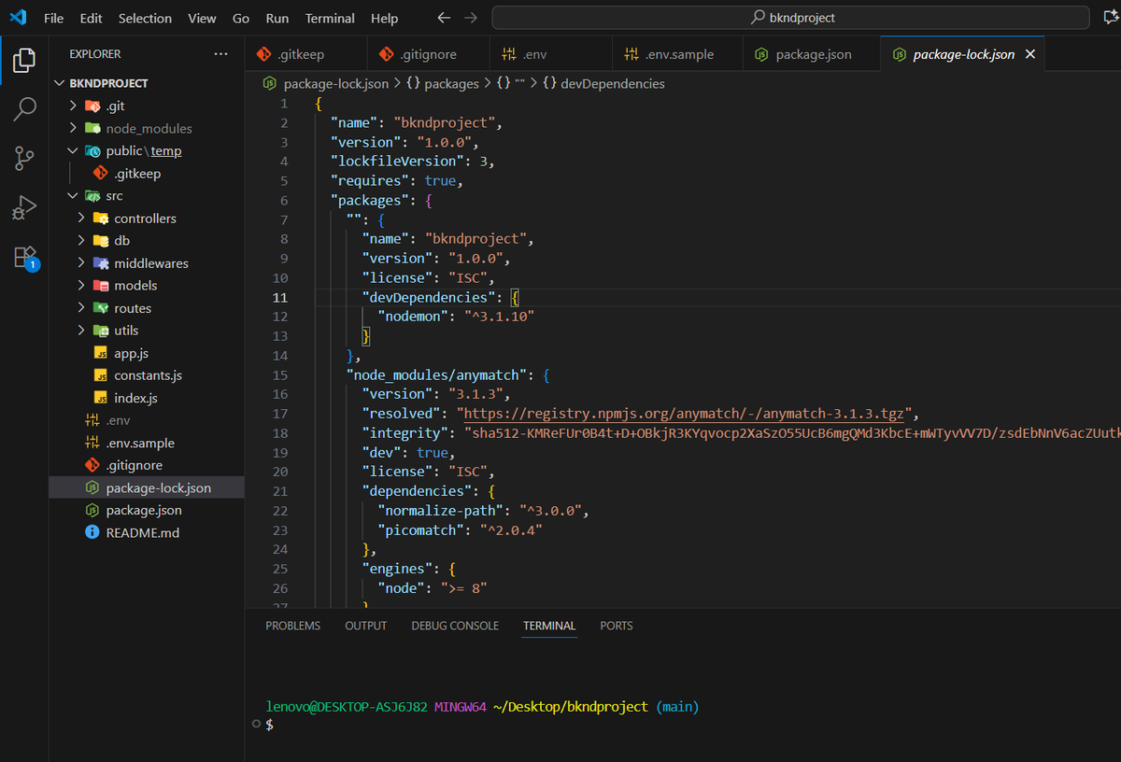This screenshot has height=762, width=1121.
Task: Show the OUTPUT panel tab
Action: [x=365, y=626]
